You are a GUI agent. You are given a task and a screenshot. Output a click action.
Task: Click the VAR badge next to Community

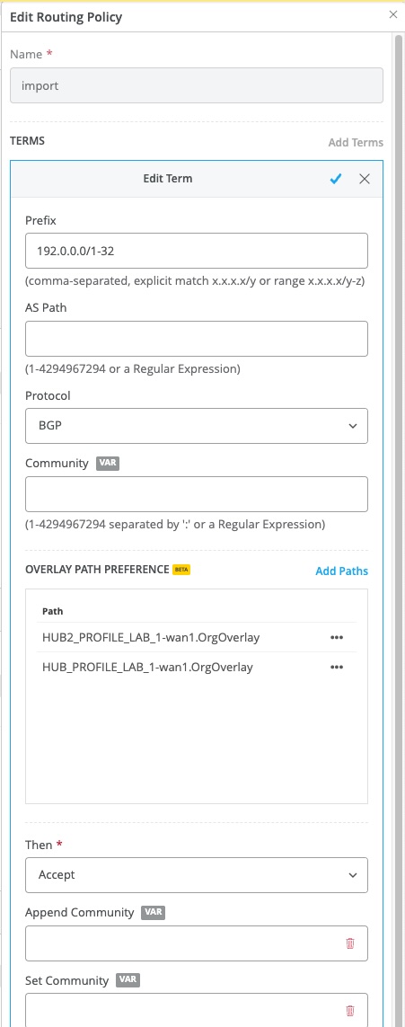tap(108, 463)
